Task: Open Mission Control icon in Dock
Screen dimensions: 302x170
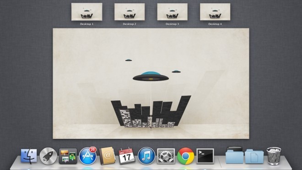Action: tap(68, 156)
